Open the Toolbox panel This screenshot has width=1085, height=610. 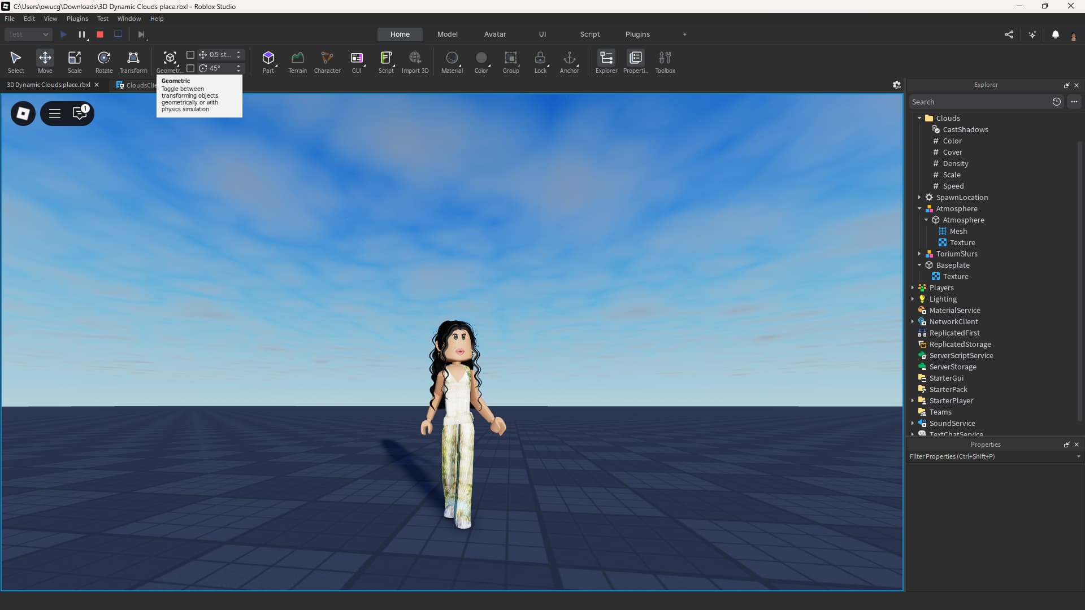click(665, 61)
